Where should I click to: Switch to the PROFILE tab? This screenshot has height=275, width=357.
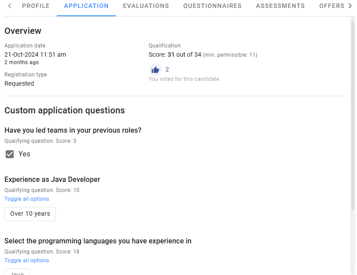coord(36,6)
